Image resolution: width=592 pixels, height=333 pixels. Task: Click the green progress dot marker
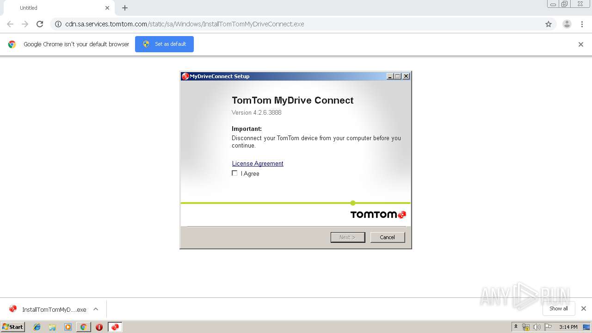pos(353,203)
